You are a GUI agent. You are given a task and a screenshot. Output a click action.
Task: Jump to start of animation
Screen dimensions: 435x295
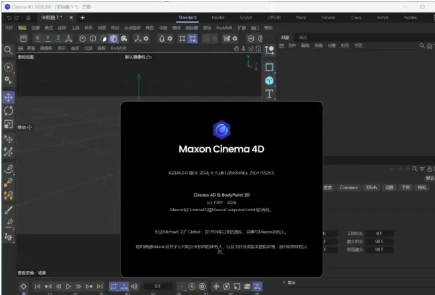(38, 286)
